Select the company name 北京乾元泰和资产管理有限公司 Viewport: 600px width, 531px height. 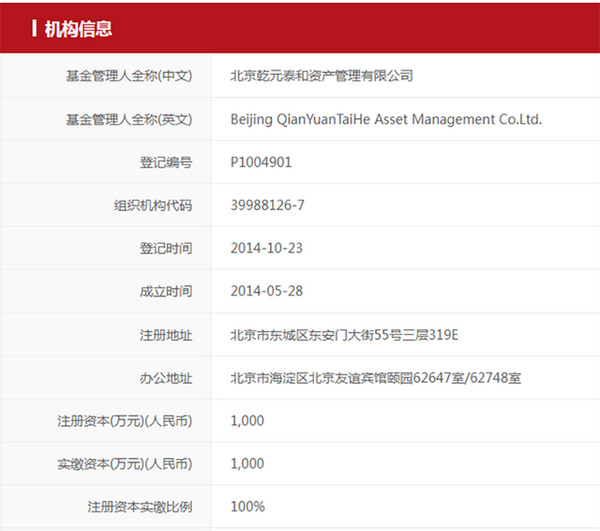322,76
